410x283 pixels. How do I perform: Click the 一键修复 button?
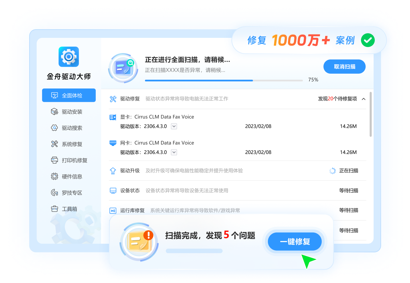pyautogui.click(x=295, y=241)
